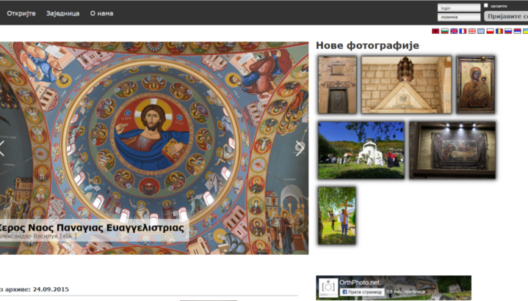Advance slideshow with the right arrow
This screenshot has height=301, width=528.
(300, 149)
